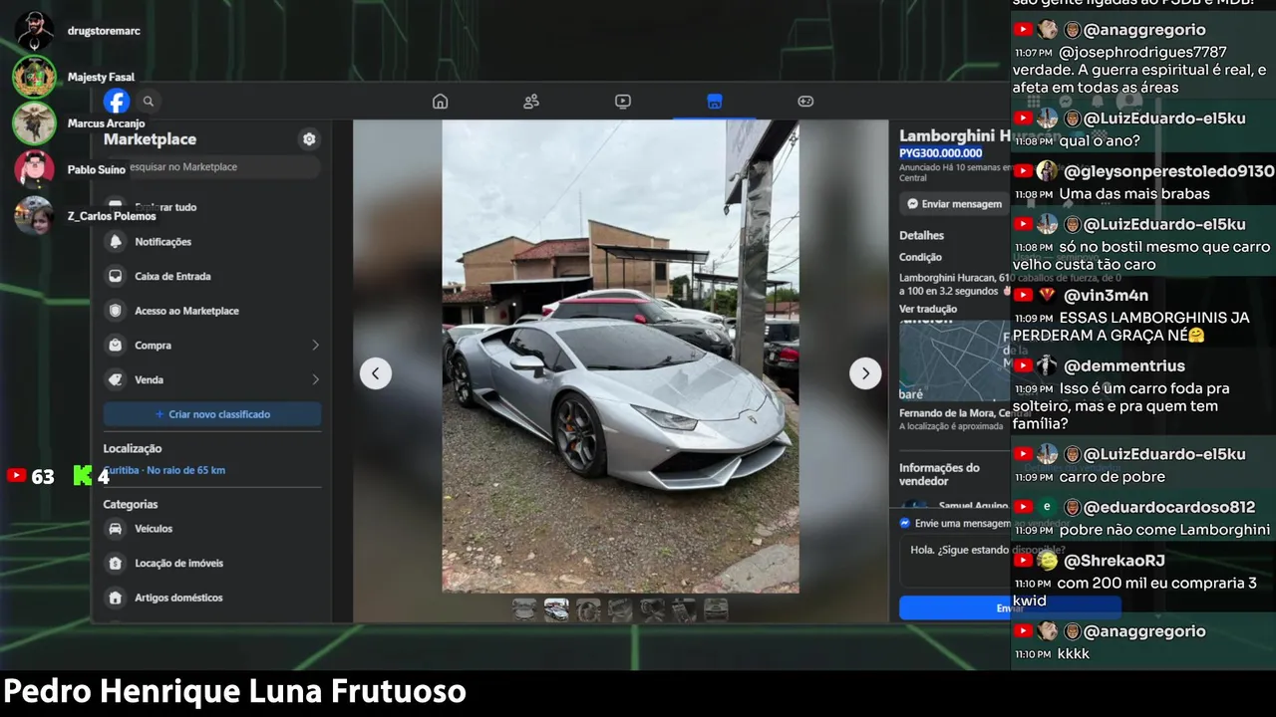
Task: Click the main Lamborghini photo
Action: click(620, 357)
